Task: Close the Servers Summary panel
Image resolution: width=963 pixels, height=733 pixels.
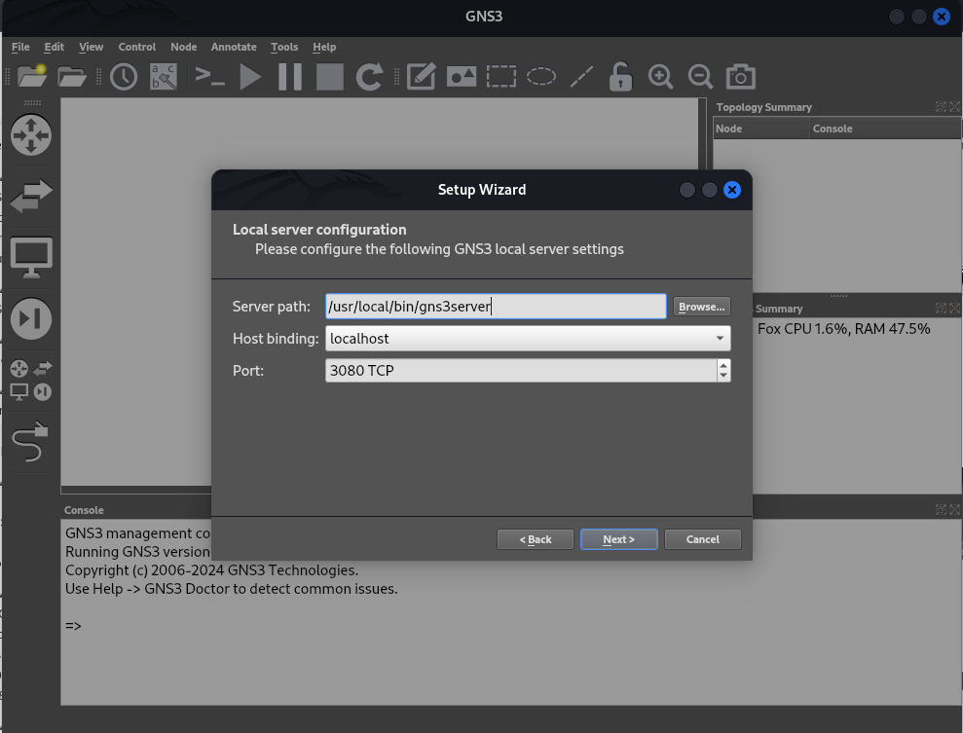Action: 954,309
